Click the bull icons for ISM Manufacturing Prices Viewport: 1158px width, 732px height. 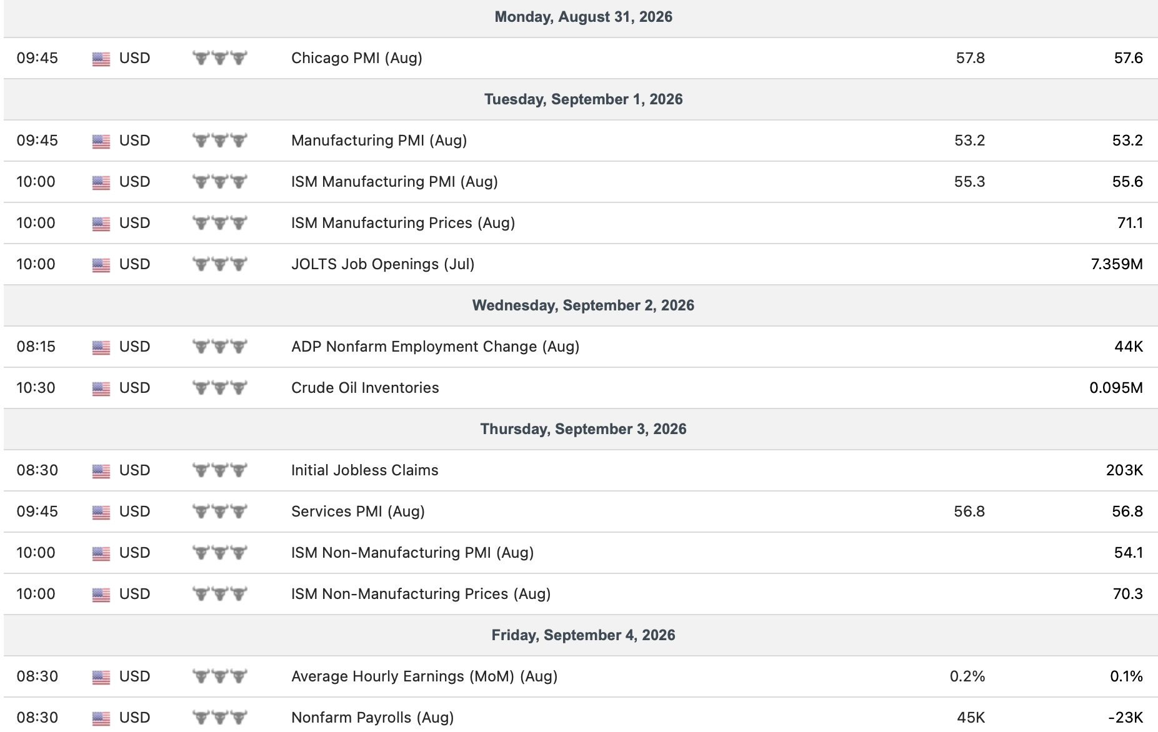click(x=219, y=223)
